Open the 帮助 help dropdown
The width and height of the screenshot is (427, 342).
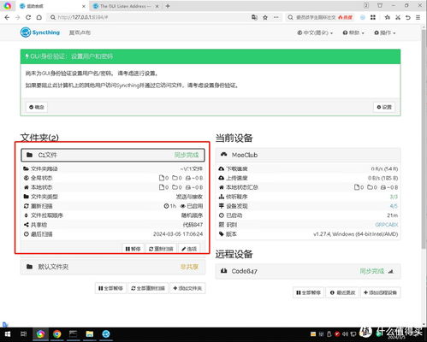[x=353, y=32]
